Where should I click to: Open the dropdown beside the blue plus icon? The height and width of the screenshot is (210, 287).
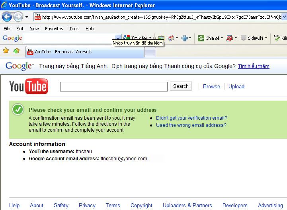tap(190, 38)
